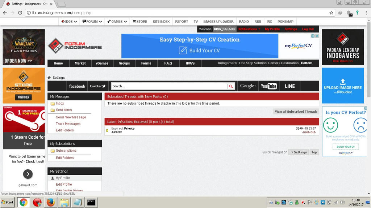Open the file explorer taskbar icon
371x208 pixels.
[64, 202]
